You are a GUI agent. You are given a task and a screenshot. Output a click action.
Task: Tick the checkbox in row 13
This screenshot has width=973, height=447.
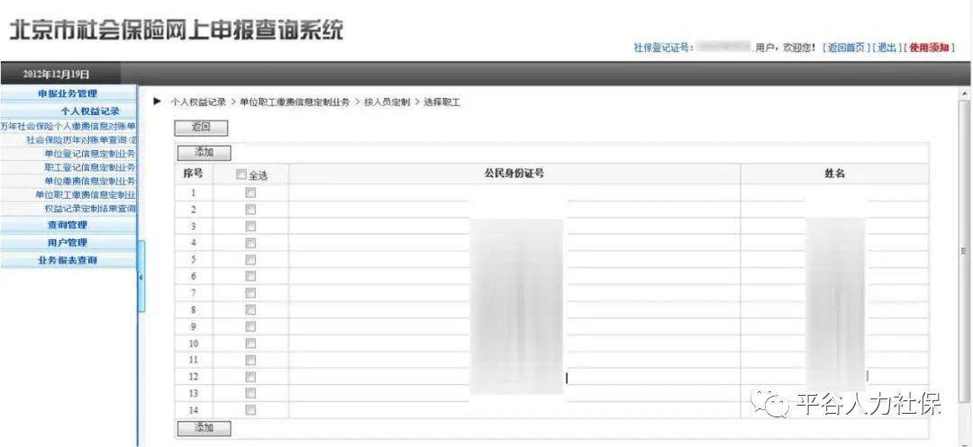[250, 393]
